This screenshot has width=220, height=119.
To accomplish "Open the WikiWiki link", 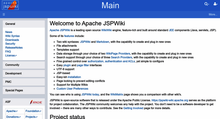I will tap(106, 30).
